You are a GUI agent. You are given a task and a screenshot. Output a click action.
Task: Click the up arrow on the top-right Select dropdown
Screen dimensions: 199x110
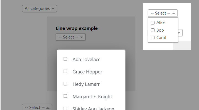pos(174,13)
